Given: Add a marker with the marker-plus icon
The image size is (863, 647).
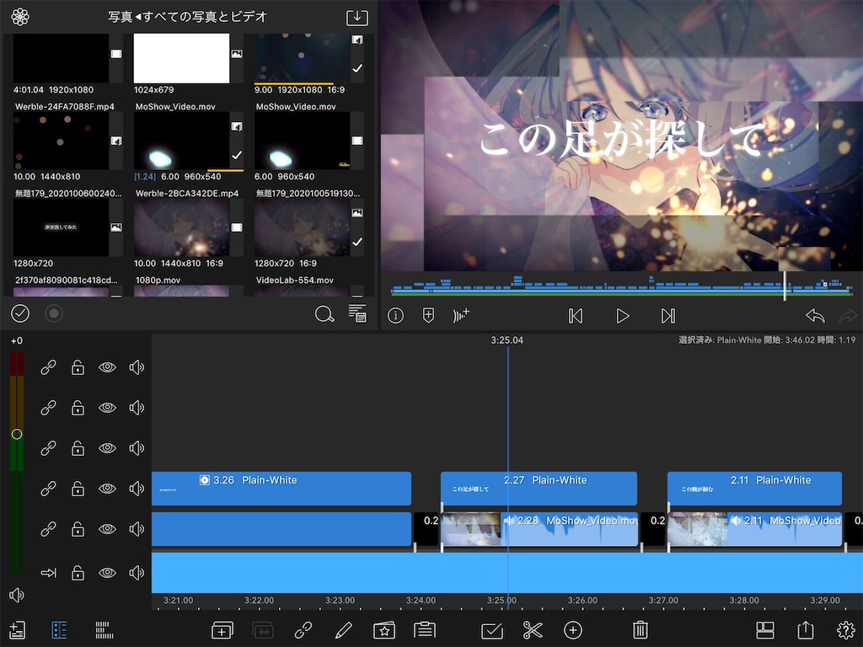Looking at the screenshot, I should coord(428,315).
